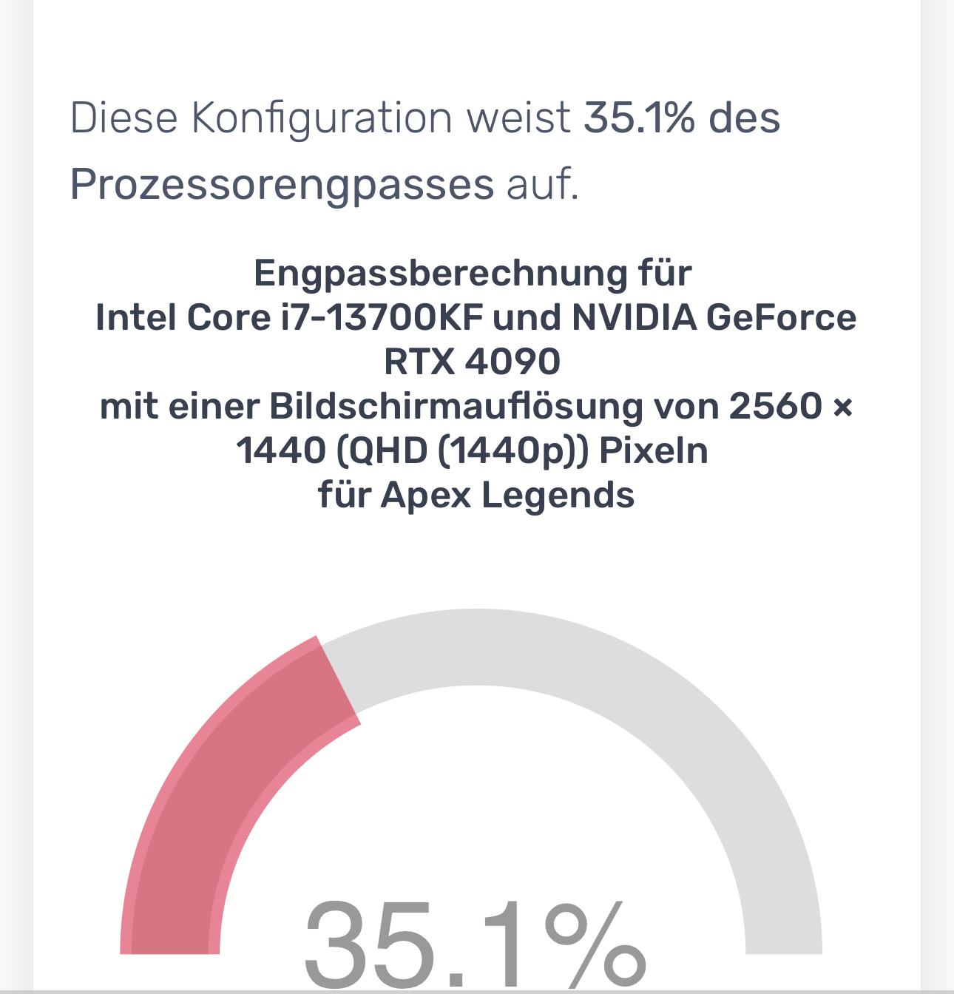Click the bold "35.1% des" summary text
954x994 pixels.
tap(681, 118)
